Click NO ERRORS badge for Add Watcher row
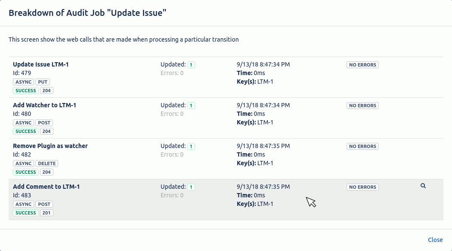 (362, 106)
